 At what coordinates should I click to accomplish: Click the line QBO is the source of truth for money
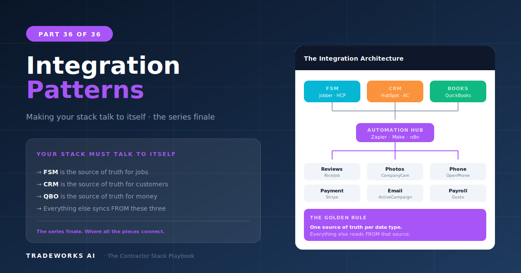97,196
